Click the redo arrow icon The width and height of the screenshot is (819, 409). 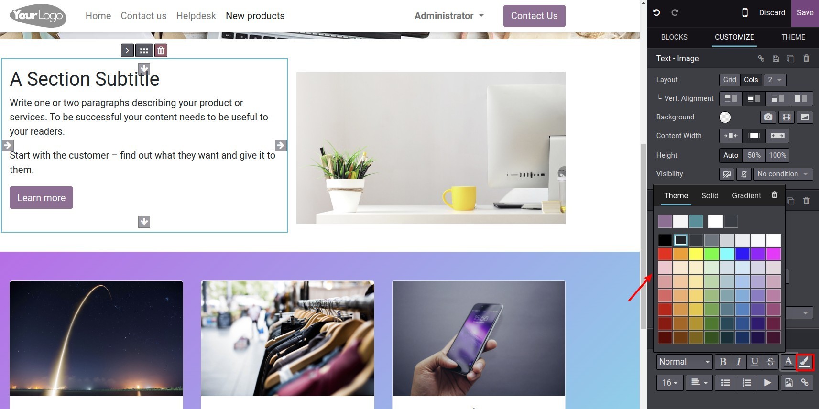click(675, 13)
